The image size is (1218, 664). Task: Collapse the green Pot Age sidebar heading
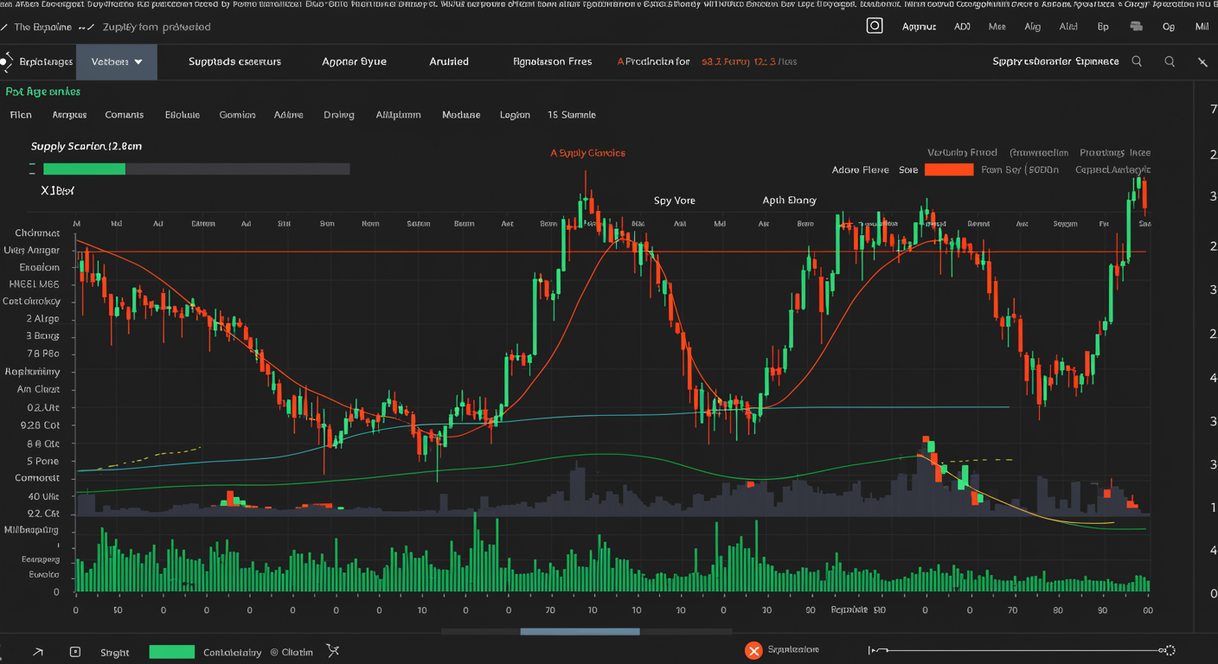click(42, 91)
